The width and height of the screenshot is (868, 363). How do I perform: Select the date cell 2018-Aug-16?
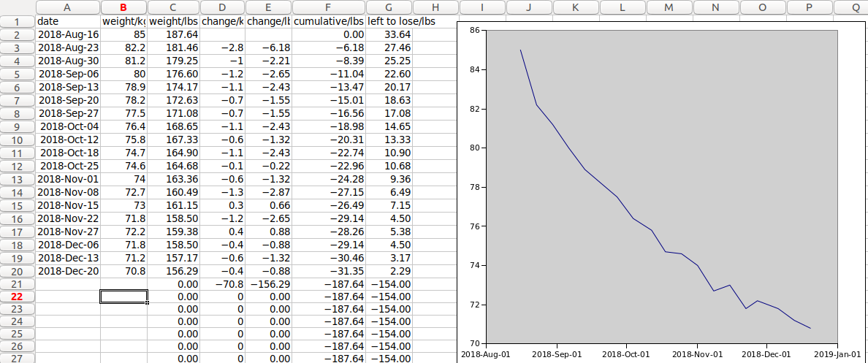tap(67, 34)
